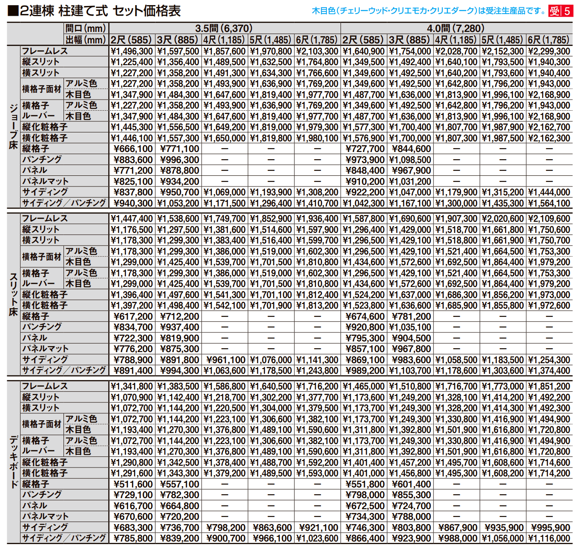Click the 間口 (mm) header cell
Screen dimensions: 577x556
pyautogui.click(x=86, y=29)
